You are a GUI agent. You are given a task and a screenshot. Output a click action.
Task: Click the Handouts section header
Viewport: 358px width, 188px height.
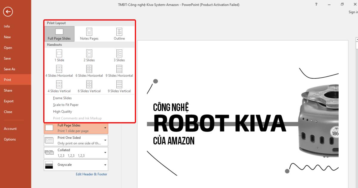tap(89, 45)
